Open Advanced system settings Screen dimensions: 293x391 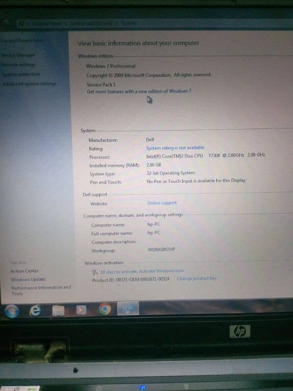point(29,84)
